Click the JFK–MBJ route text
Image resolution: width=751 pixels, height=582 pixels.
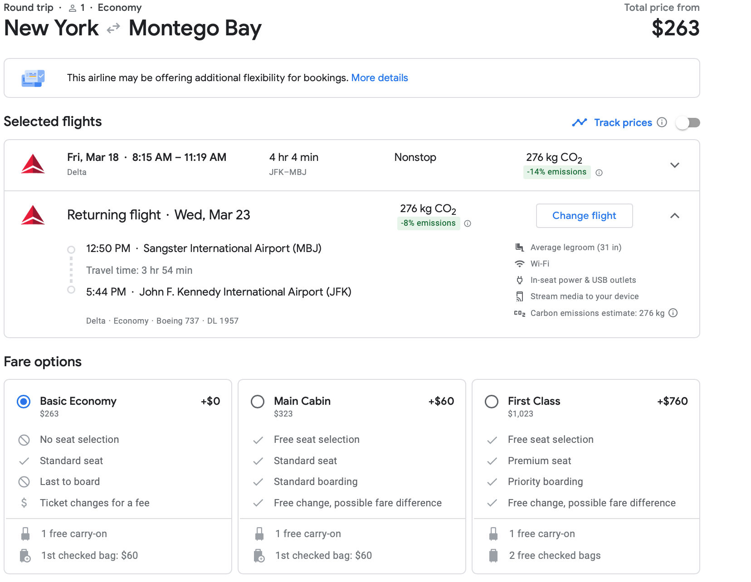pos(288,172)
